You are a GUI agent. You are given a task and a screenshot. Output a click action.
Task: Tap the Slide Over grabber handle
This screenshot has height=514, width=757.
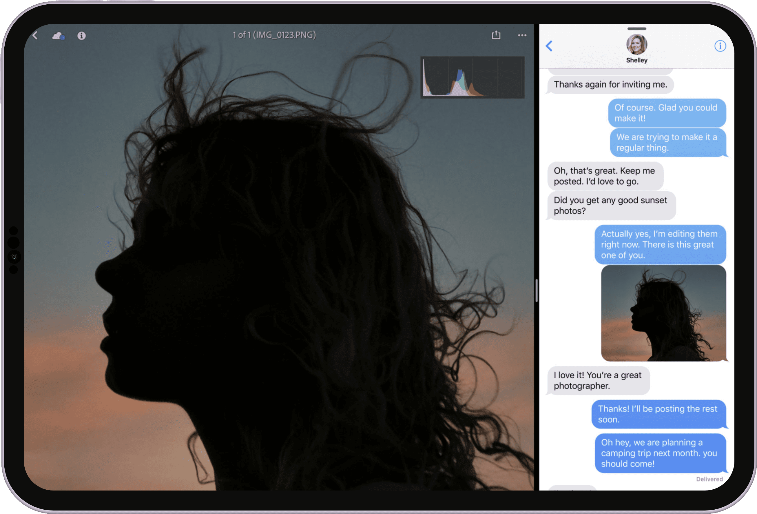click(x=636, y=29)
